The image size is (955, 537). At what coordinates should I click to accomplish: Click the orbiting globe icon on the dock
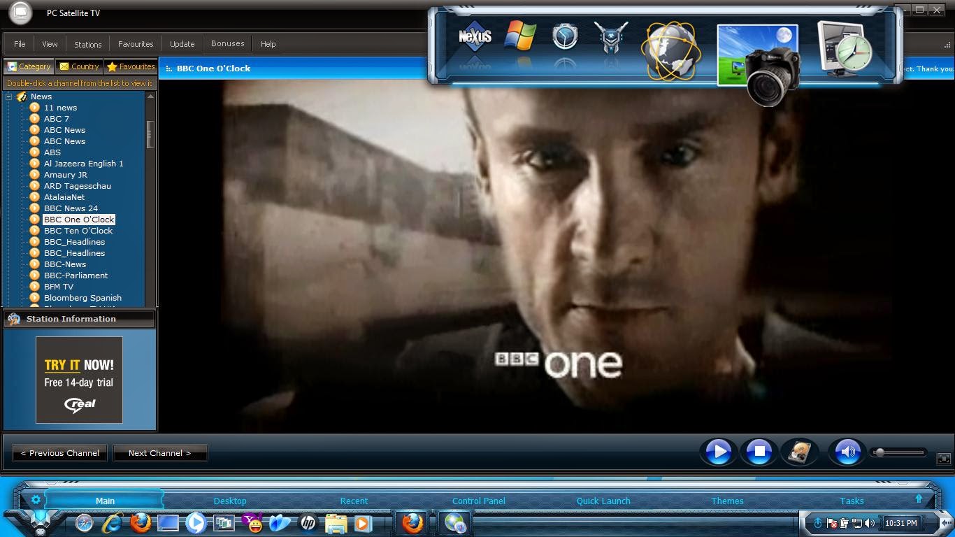pyautogui.click(x=670, y=49)
